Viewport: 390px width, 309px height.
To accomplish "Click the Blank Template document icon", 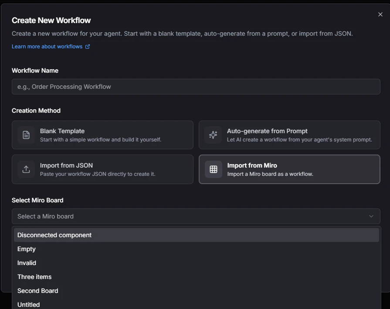I will [26, 135].
